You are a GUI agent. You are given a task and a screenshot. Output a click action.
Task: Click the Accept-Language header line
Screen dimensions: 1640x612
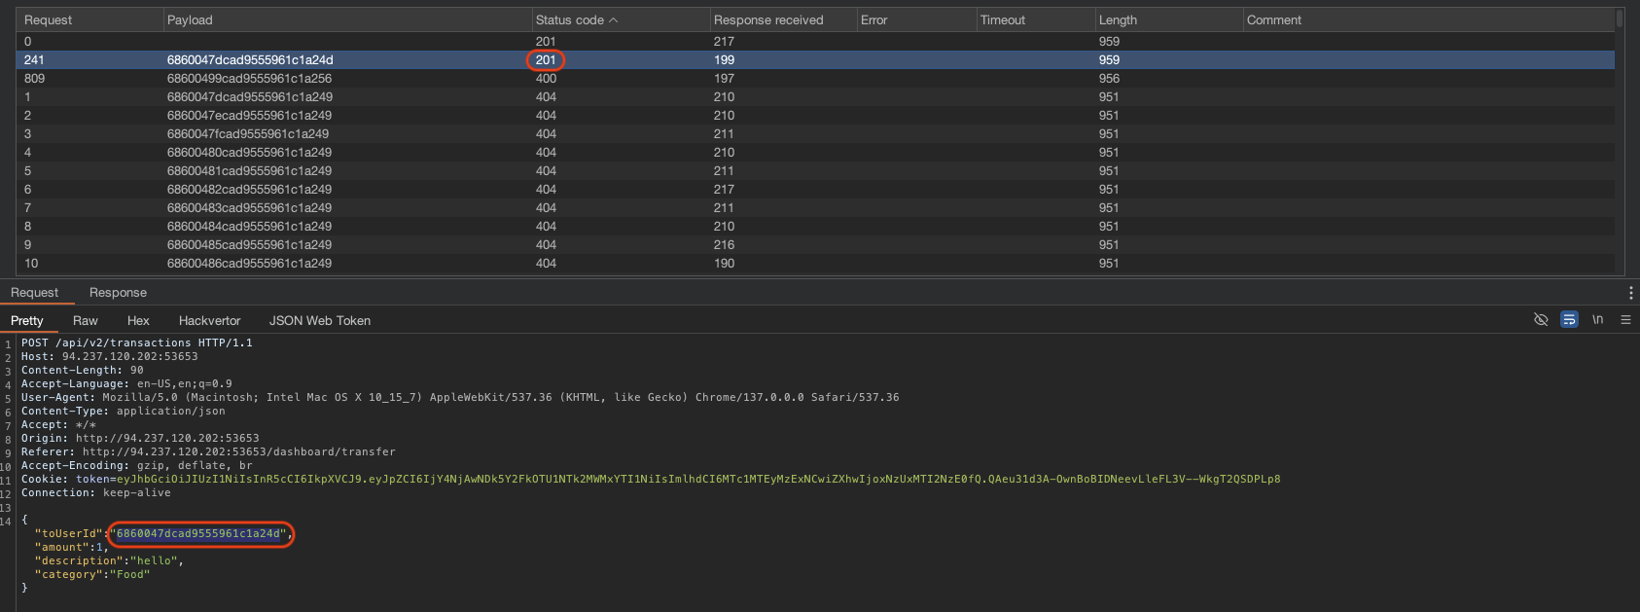click(x=126, y=383)
